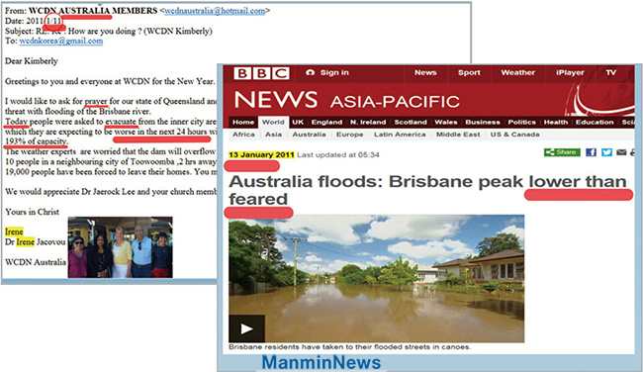Screen dimensions: 643x372
Task: Switch to the World tab
Action: (273, 122)
